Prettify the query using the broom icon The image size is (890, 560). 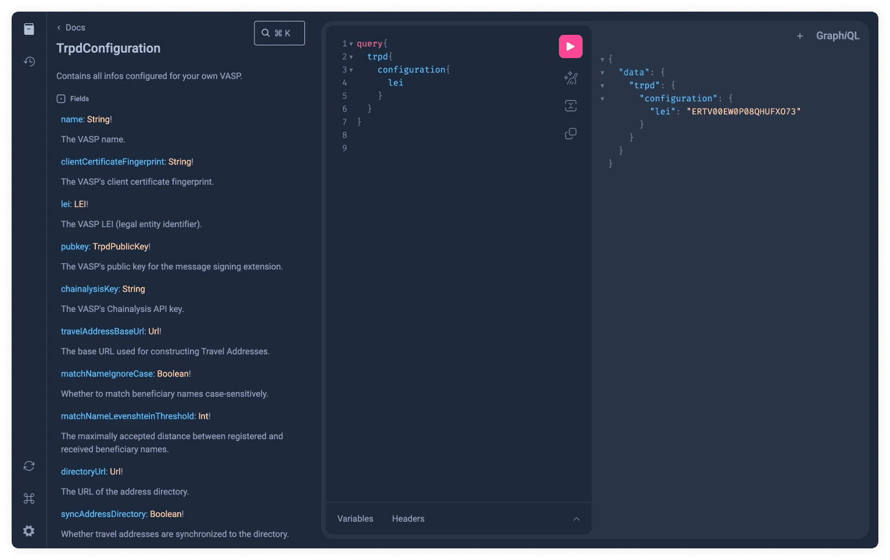pyautogui.click(x=570, y=78)
